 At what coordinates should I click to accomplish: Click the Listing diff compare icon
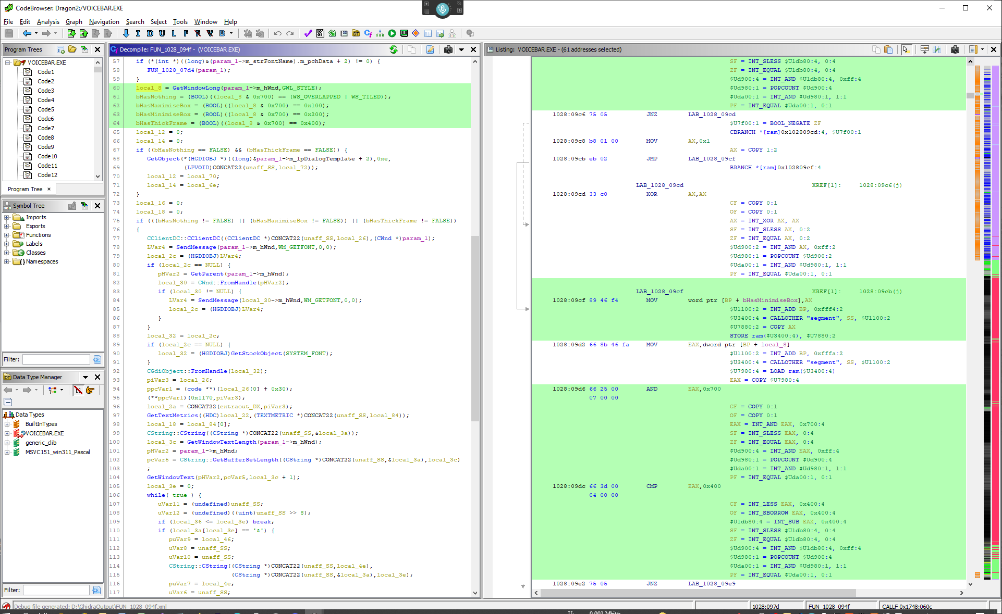click(x=937, y=49)
